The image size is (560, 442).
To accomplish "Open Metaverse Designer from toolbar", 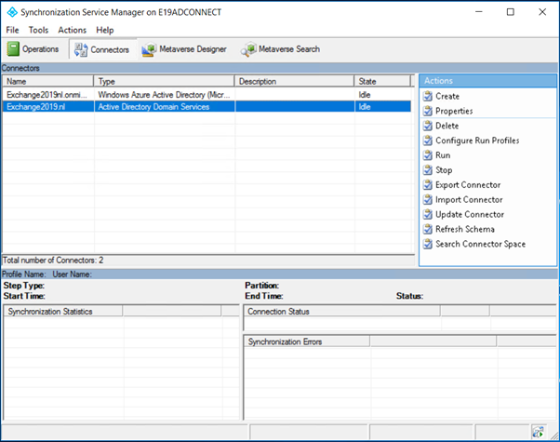I will [184, 48].
